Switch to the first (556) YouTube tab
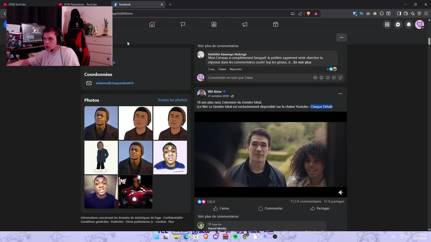 click(x=28, y=4)
